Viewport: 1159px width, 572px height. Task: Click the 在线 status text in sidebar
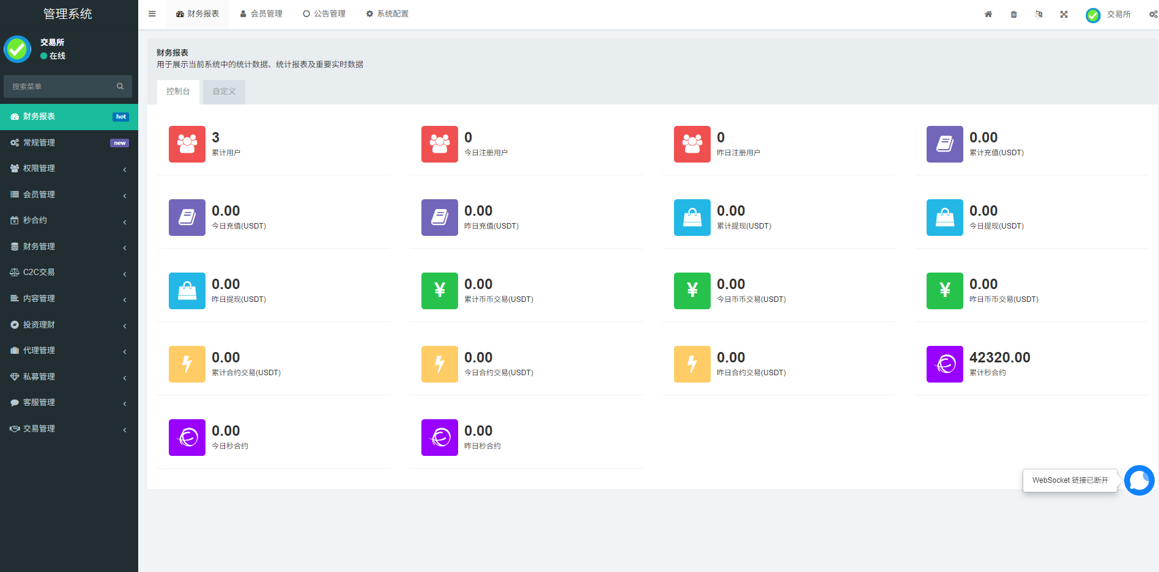(x=57, y=56)
